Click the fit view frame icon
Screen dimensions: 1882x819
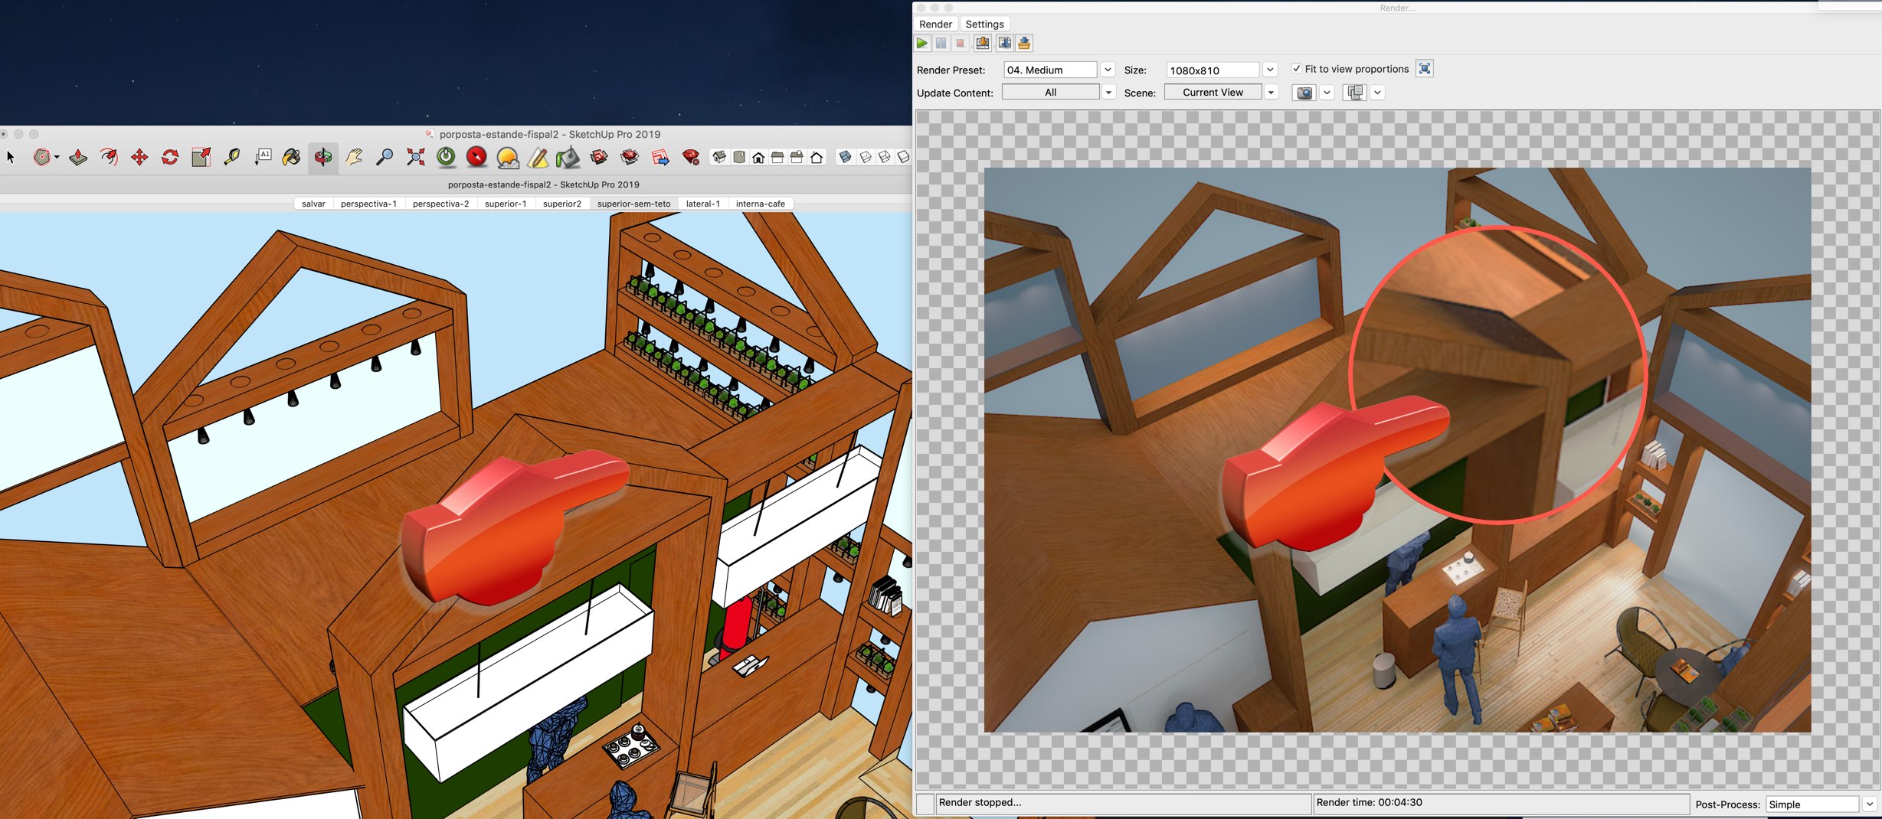pos(1425,69)
